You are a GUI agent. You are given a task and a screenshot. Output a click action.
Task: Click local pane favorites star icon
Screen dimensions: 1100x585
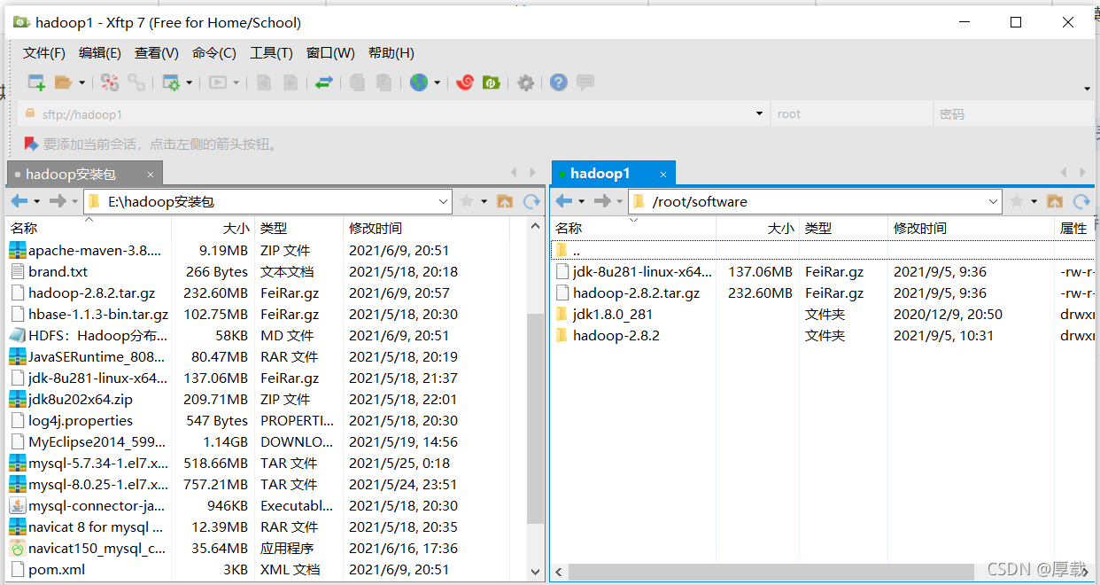pyautogui.click(x=467, y=201)
